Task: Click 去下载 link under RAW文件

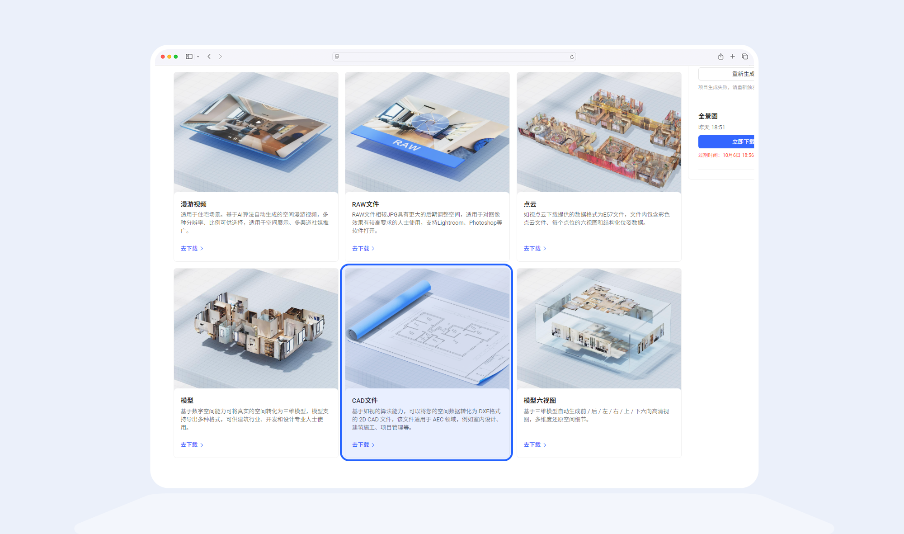Action: pyautogui.click(x=363, y=248)
